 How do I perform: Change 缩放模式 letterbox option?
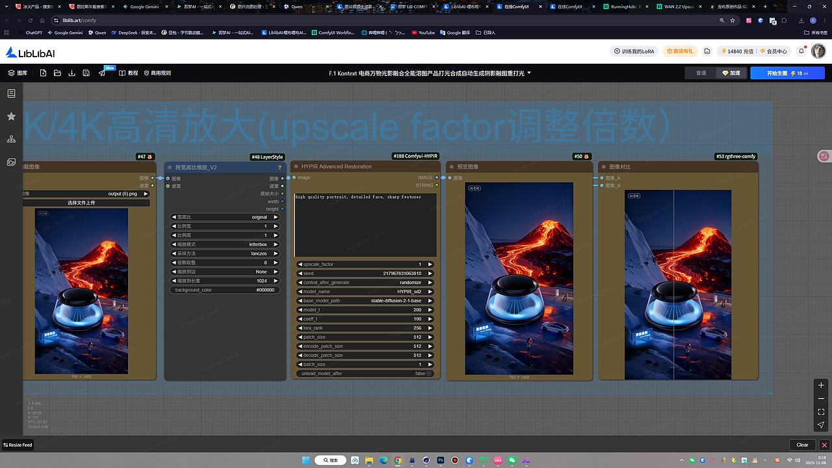[x=225, y=244]
